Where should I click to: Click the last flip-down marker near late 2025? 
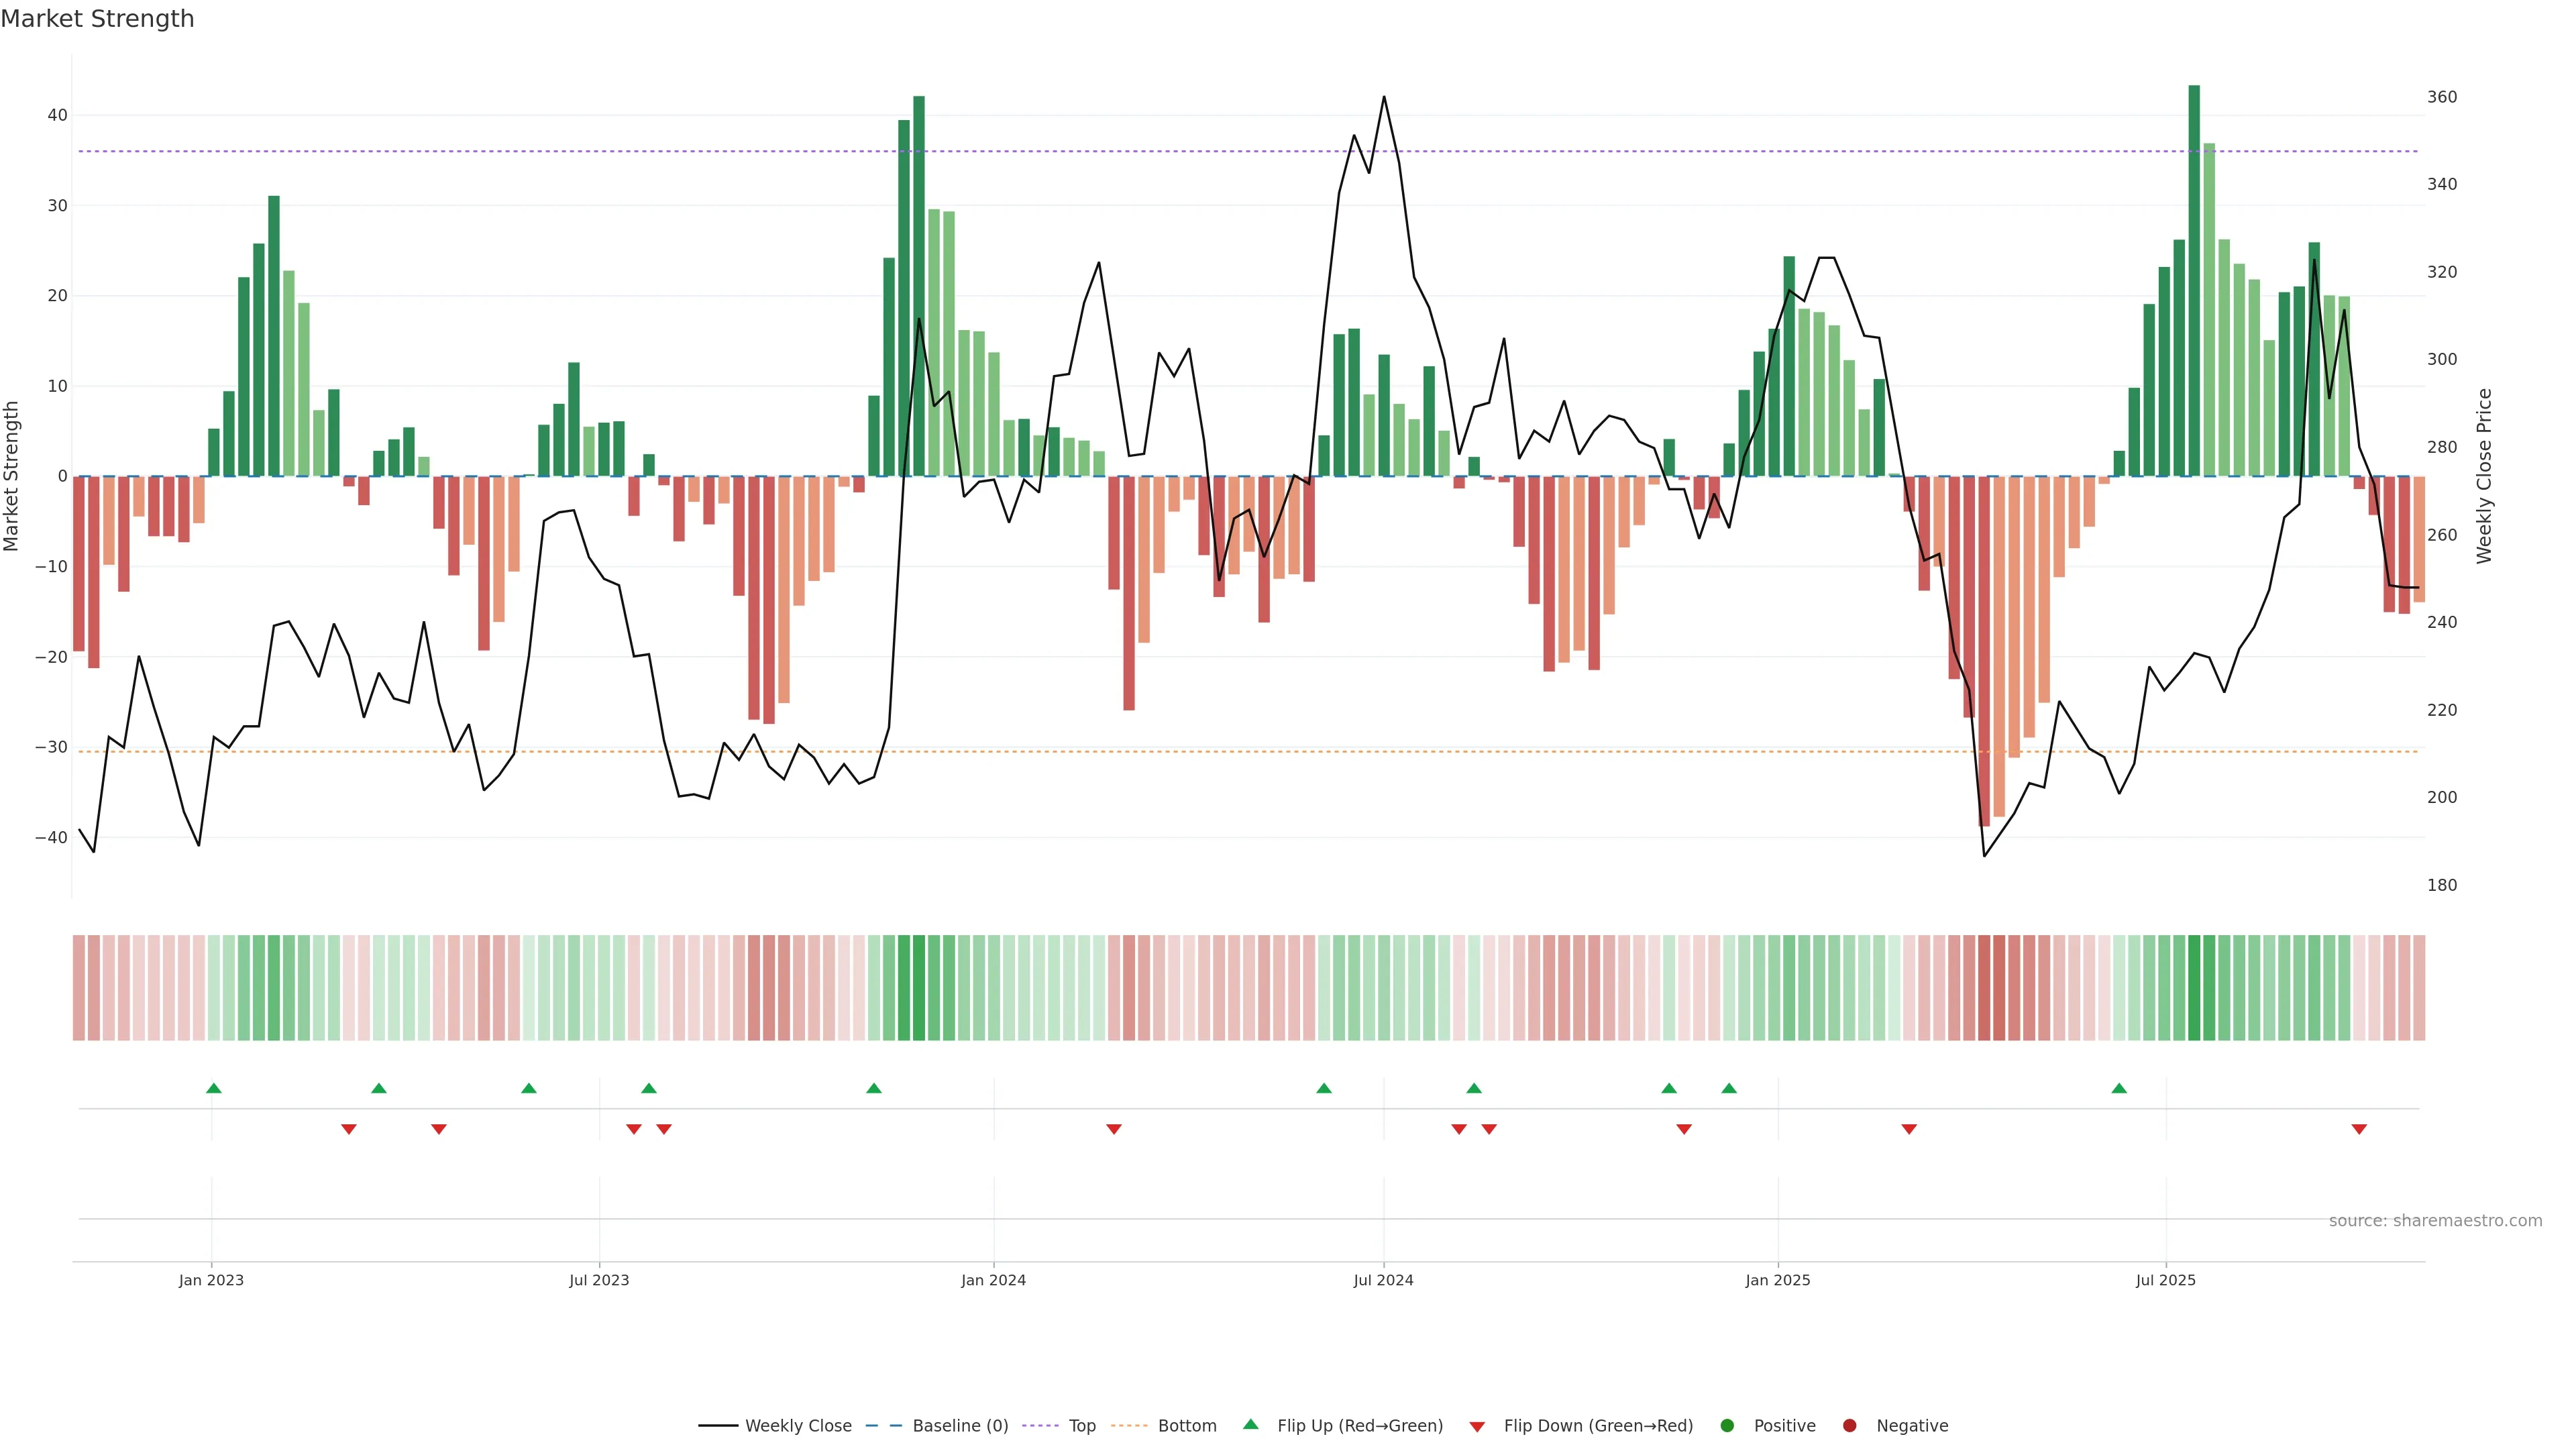click(x=2359, y=1129)
